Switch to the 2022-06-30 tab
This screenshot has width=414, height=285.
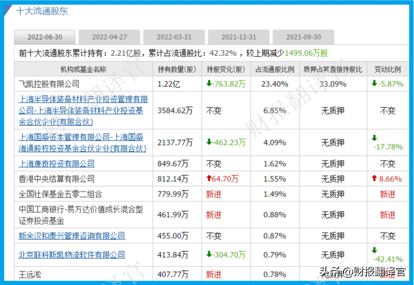[45, 37]
